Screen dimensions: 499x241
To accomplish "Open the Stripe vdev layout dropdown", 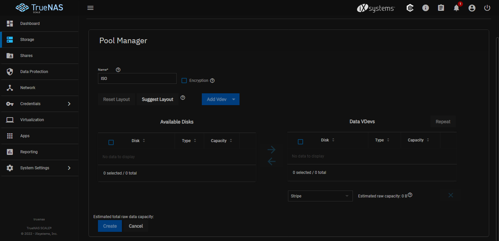I will coord(320,196).
